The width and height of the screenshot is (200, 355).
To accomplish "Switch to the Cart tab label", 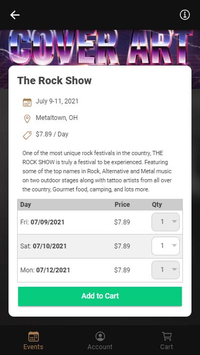I will [x=166, y=347].
